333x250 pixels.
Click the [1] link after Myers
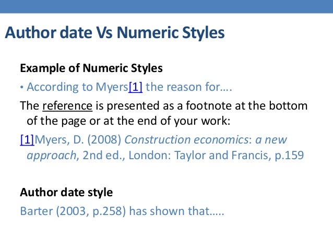(x=136, y=87)
